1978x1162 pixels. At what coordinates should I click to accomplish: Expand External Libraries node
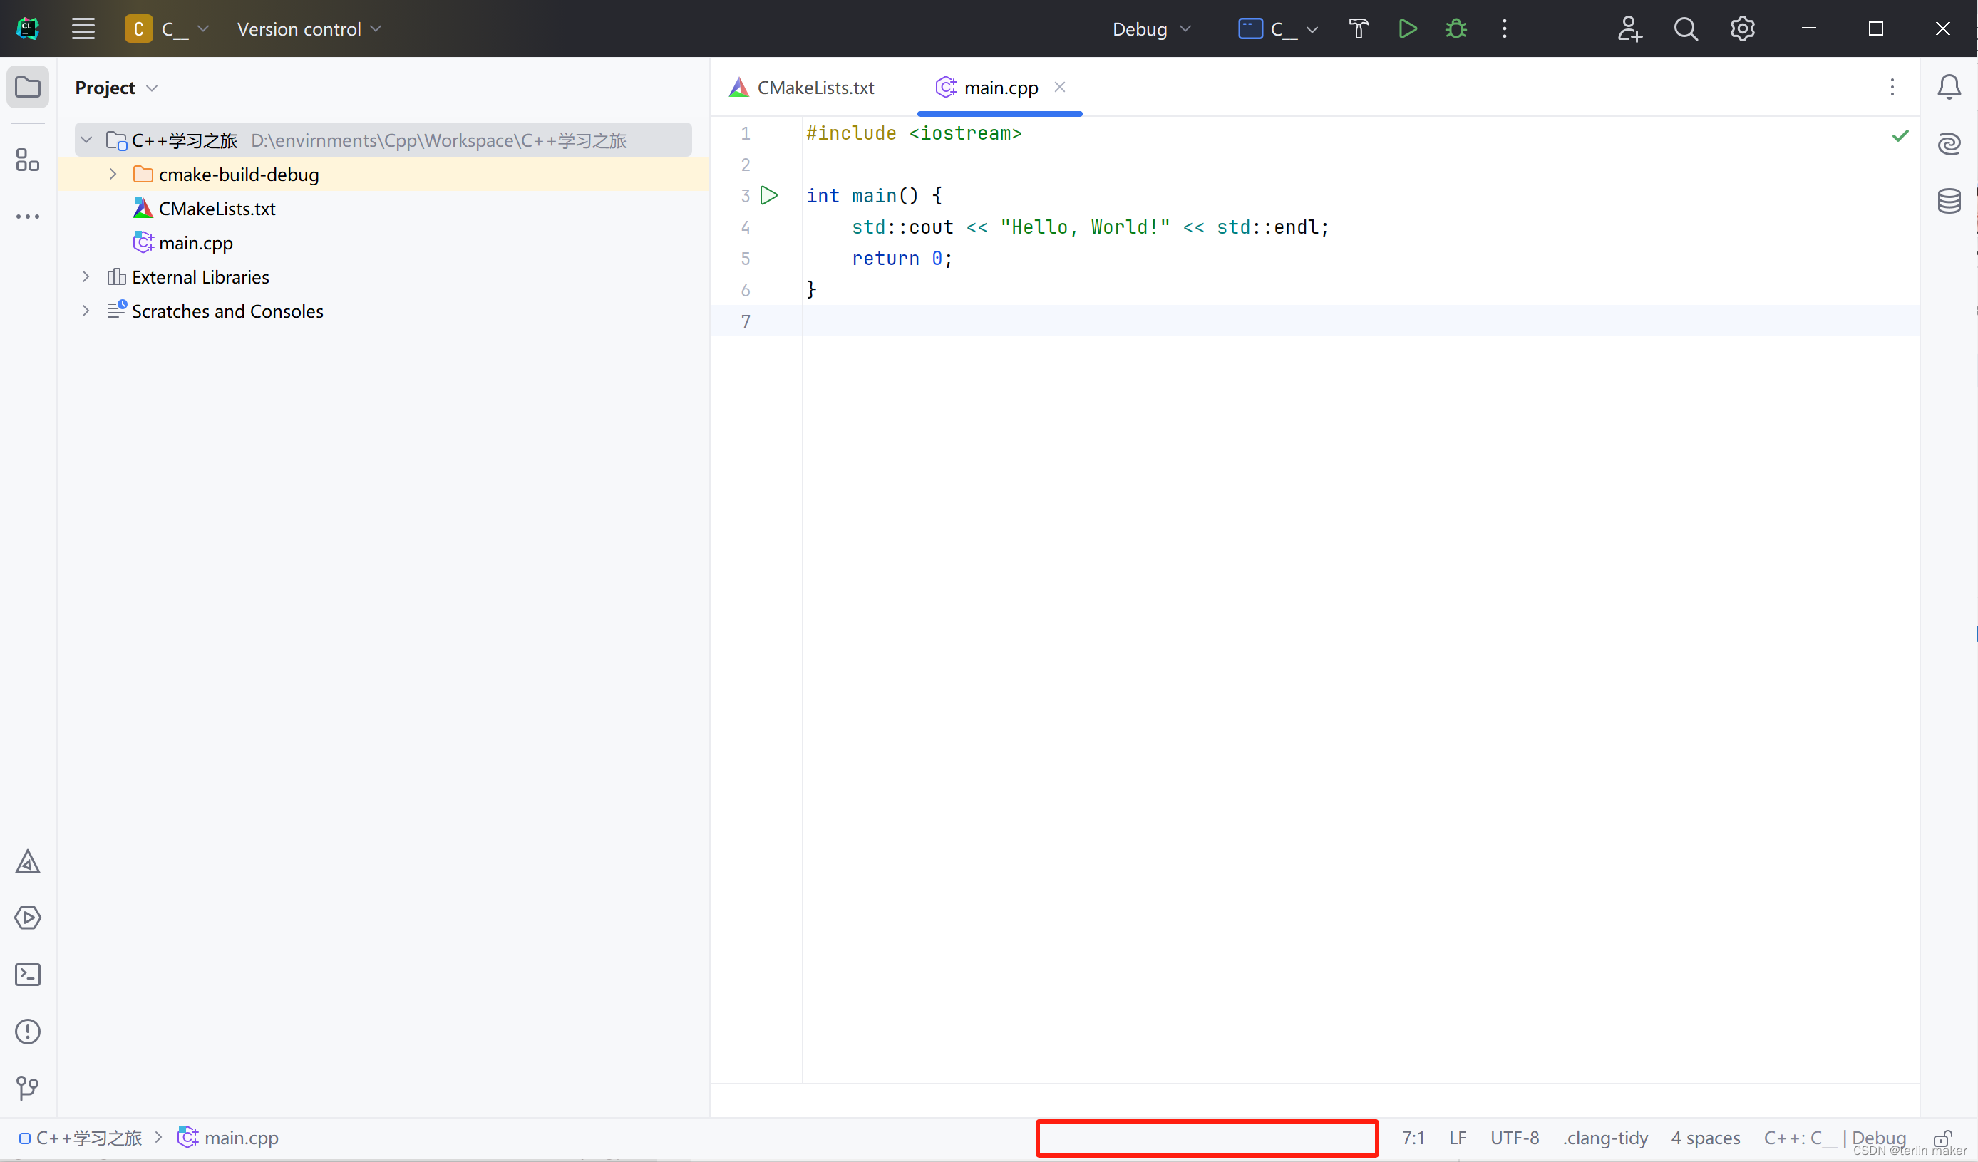86,277
